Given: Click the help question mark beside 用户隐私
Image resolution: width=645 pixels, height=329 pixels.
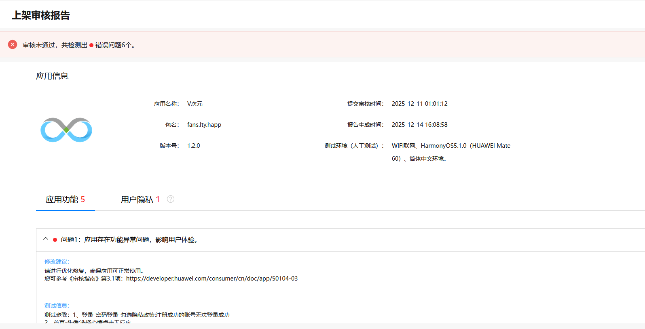Looking at the screenshot, I should (171, 199).
